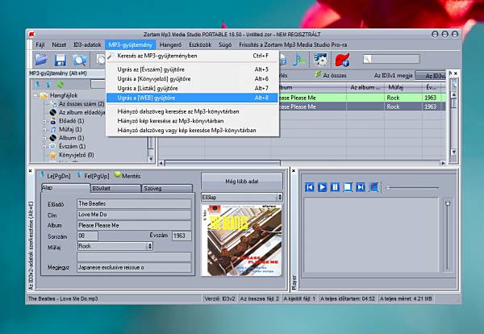Image resolution: width=484 pixels, height=334 pixels.
Task: Click the Évszám field showing 1963
Action: [x=181, y=236]
